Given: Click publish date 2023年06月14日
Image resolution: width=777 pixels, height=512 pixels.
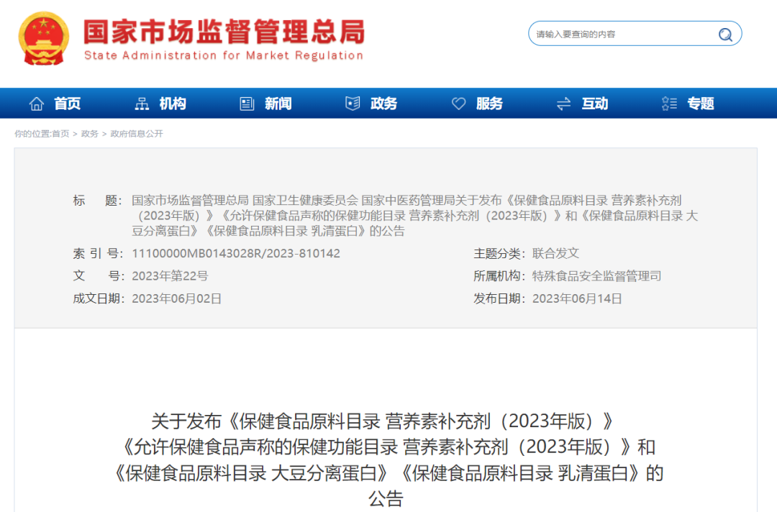Looking at the screenshot, I should click(x=577, y=298).
